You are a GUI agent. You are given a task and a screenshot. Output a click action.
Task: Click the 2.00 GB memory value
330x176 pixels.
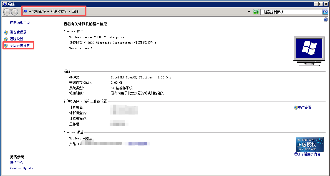tap(117, 83)
